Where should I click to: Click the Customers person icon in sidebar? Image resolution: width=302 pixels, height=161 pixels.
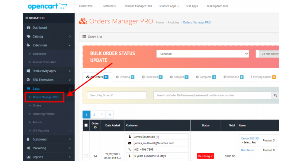(x=28, y=139)
